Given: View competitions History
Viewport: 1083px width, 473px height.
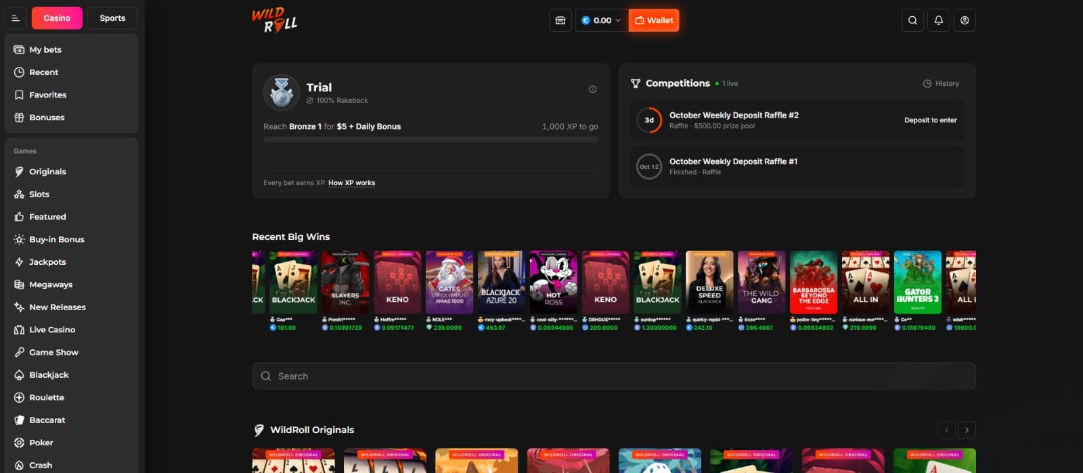Looking at the screenshot, I should pyautogui.click(x=941, y=84).
